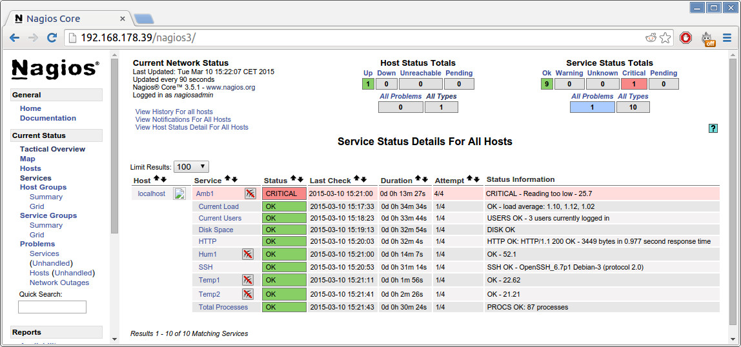Open the Ghostery 'off' extension icon
Viewport: 741px width, 347px height.
click(x=709, y=39)
